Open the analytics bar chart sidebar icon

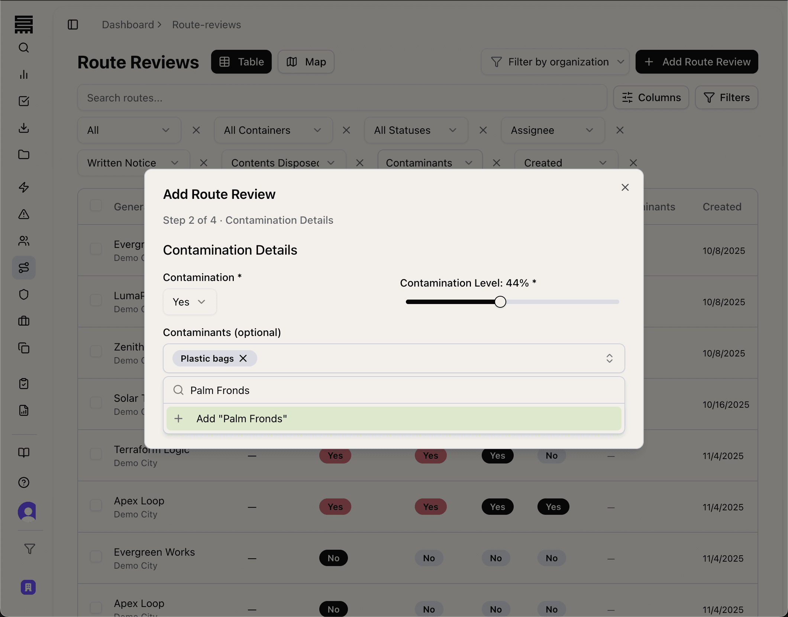pos(24,74)
